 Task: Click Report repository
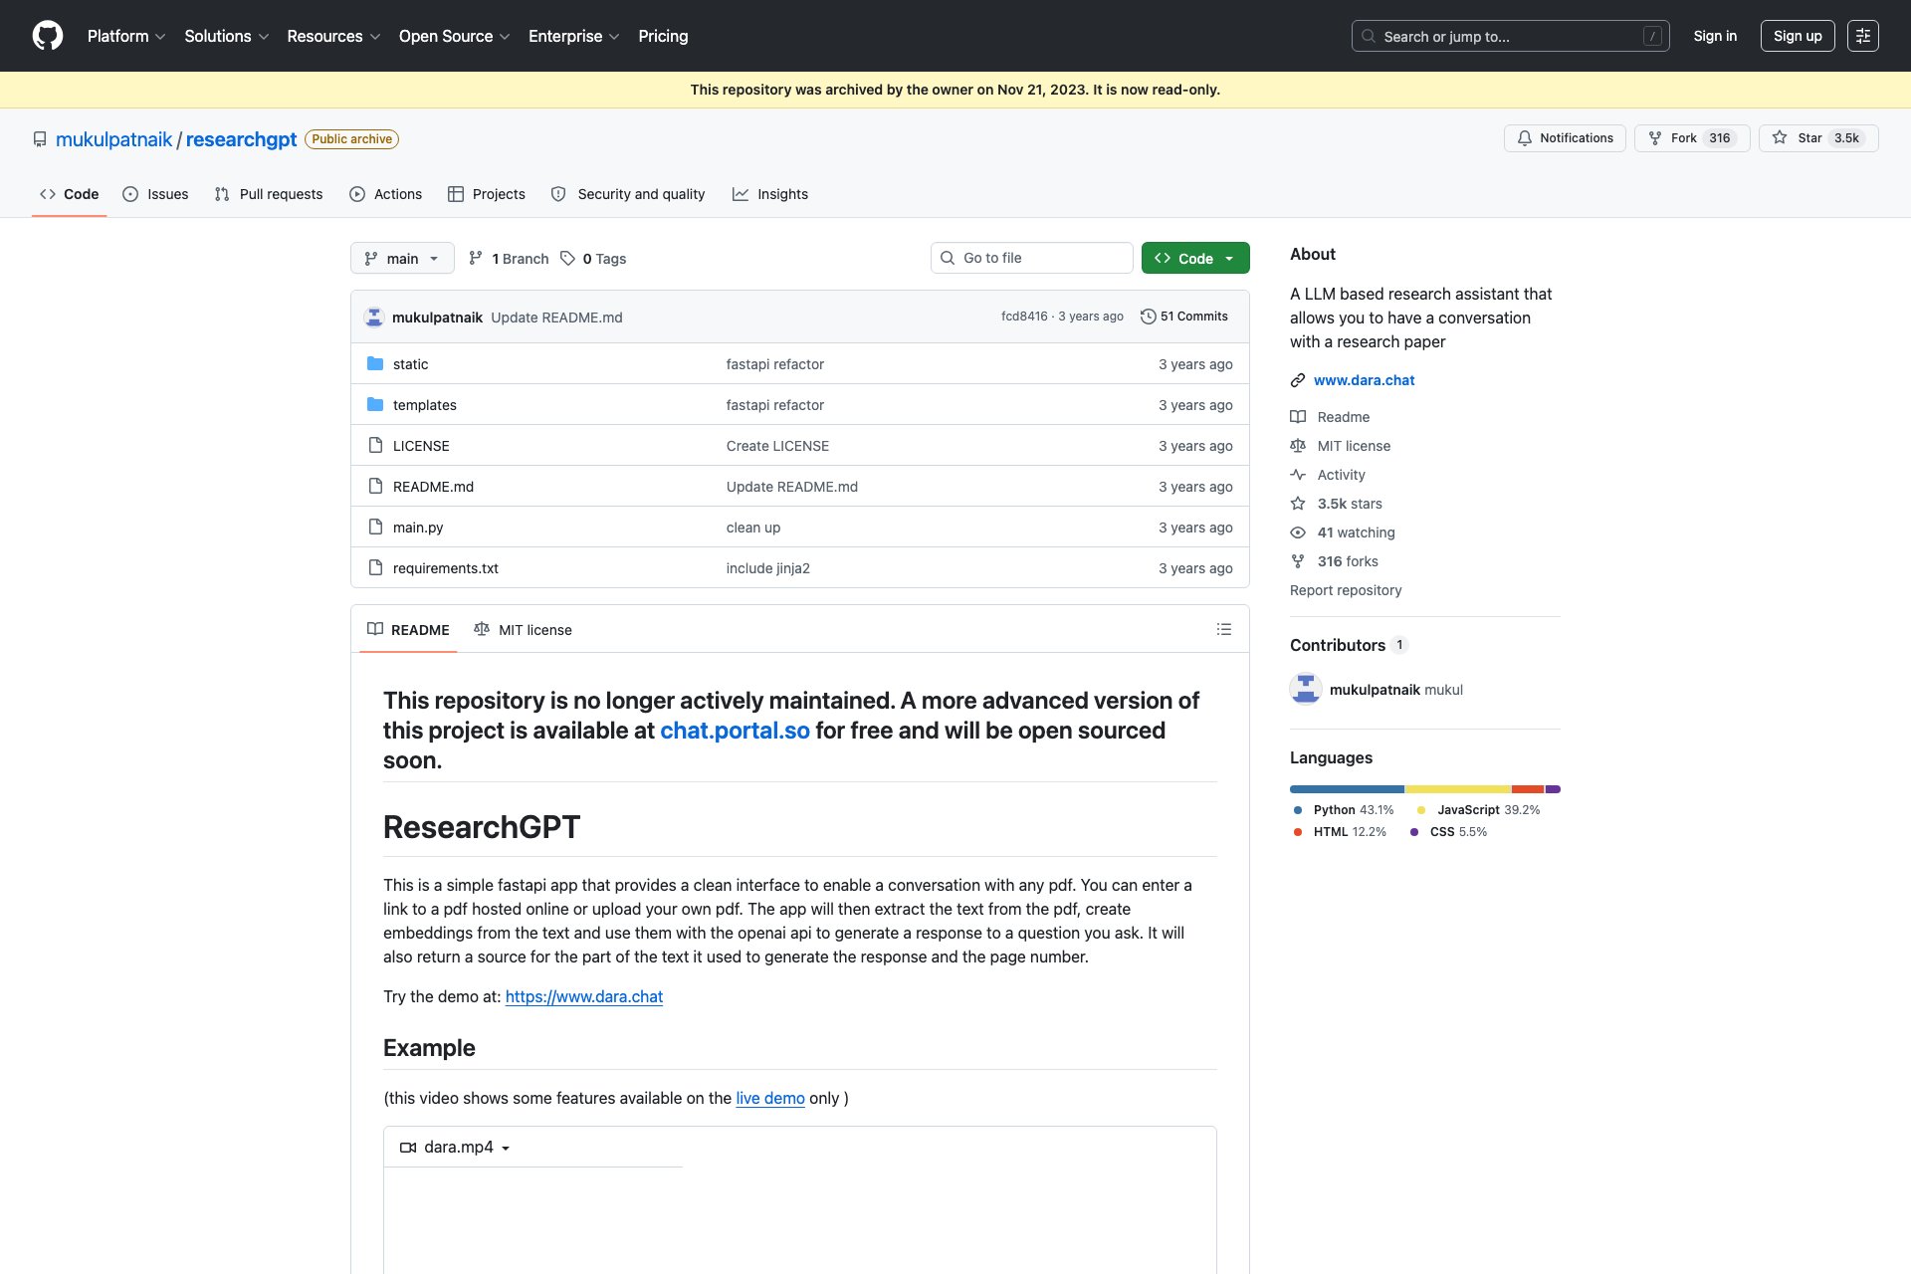point(1346,590)
